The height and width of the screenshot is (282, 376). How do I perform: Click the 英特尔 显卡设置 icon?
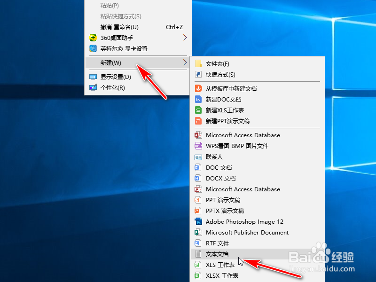93,48
